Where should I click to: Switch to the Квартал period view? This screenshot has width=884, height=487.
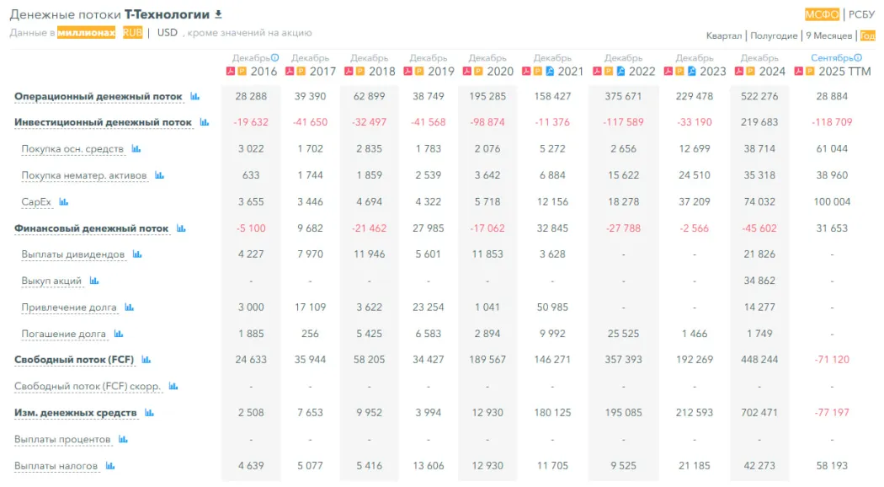click(x=724, y=36)
